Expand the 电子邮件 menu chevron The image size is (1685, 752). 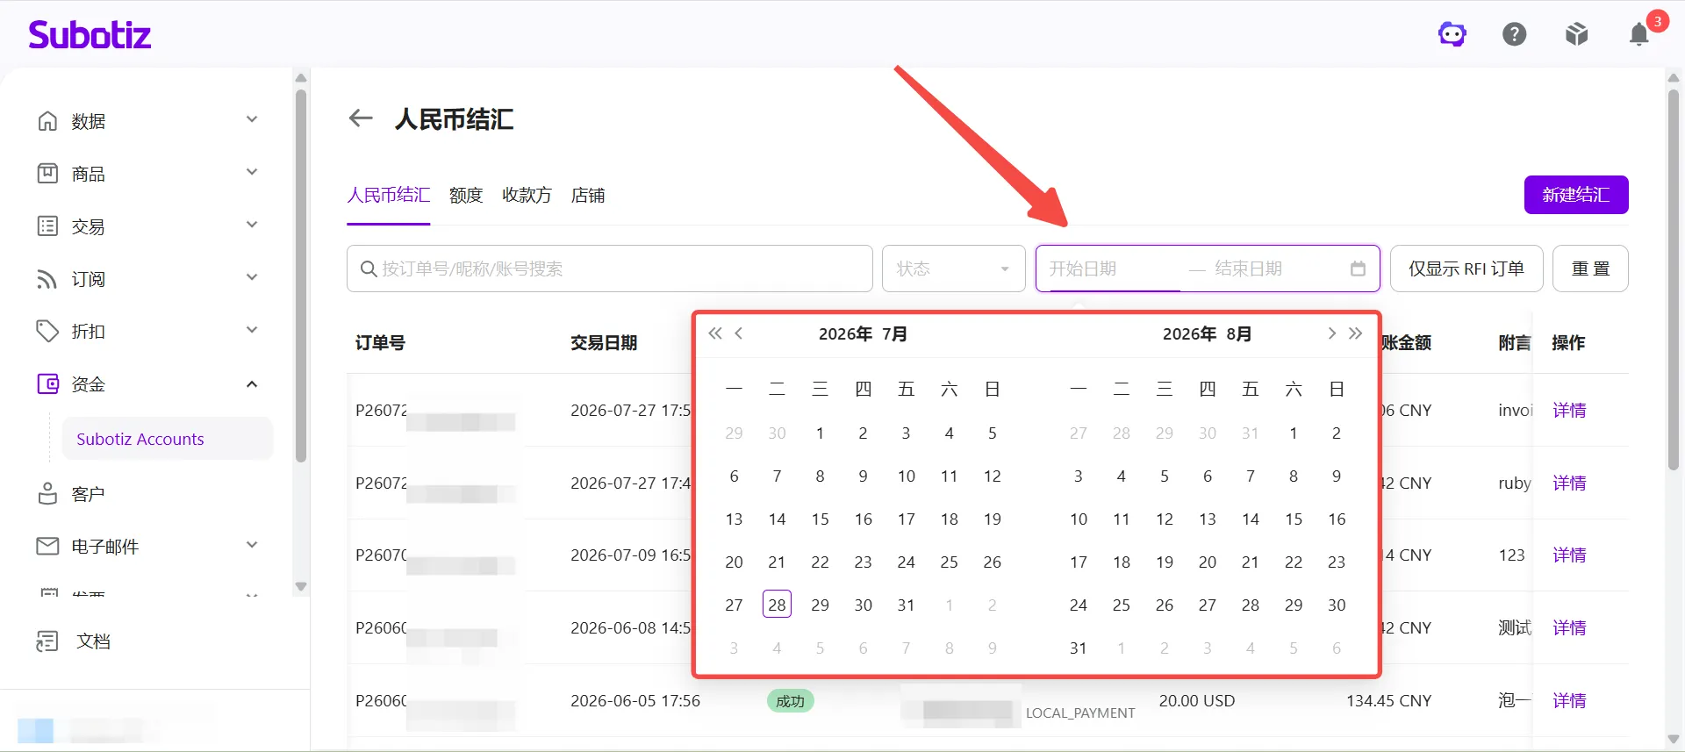tap(252, 545)
